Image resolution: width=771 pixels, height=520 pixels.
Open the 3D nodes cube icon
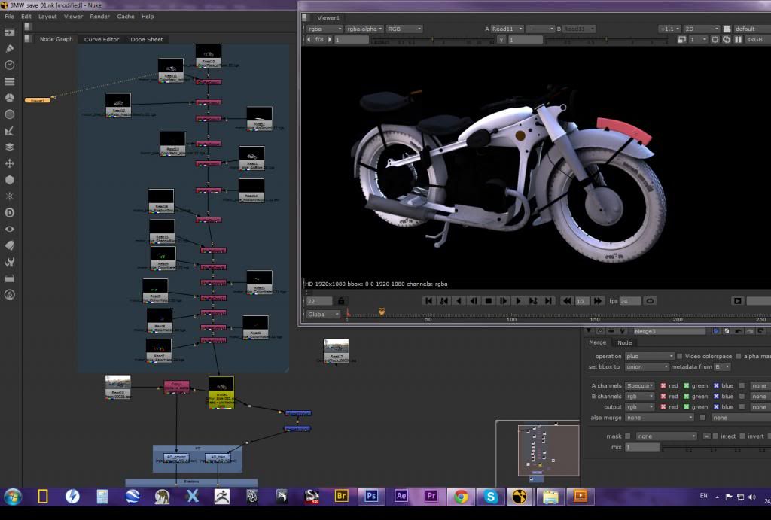click(x=9, y=180)
